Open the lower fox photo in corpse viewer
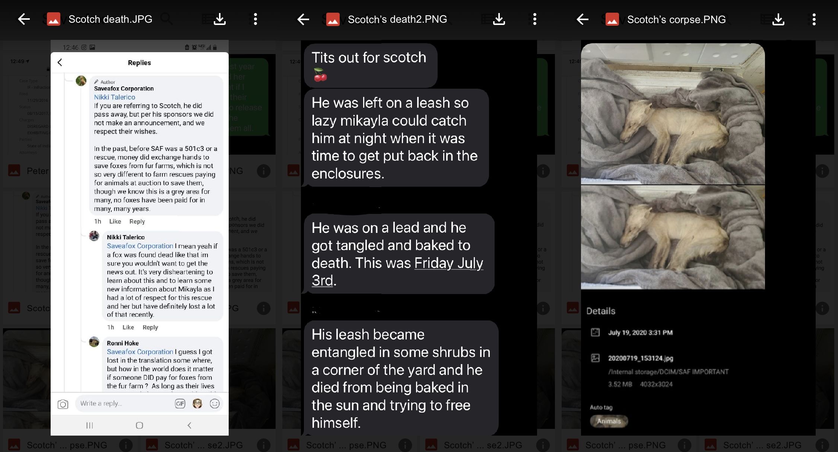 pos(673,237)
